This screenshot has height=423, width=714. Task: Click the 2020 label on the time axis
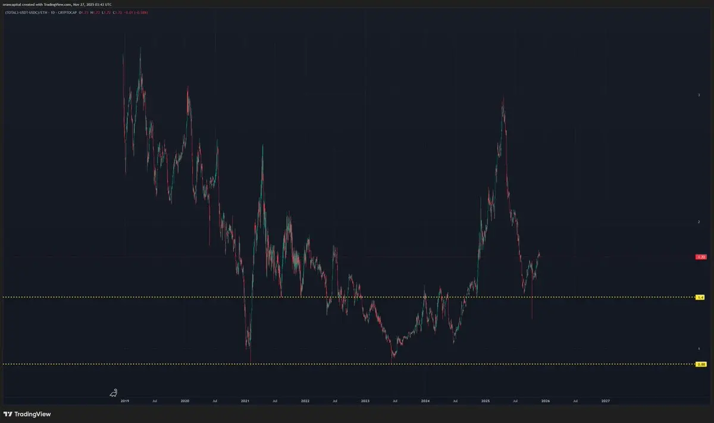click(185, 401)
